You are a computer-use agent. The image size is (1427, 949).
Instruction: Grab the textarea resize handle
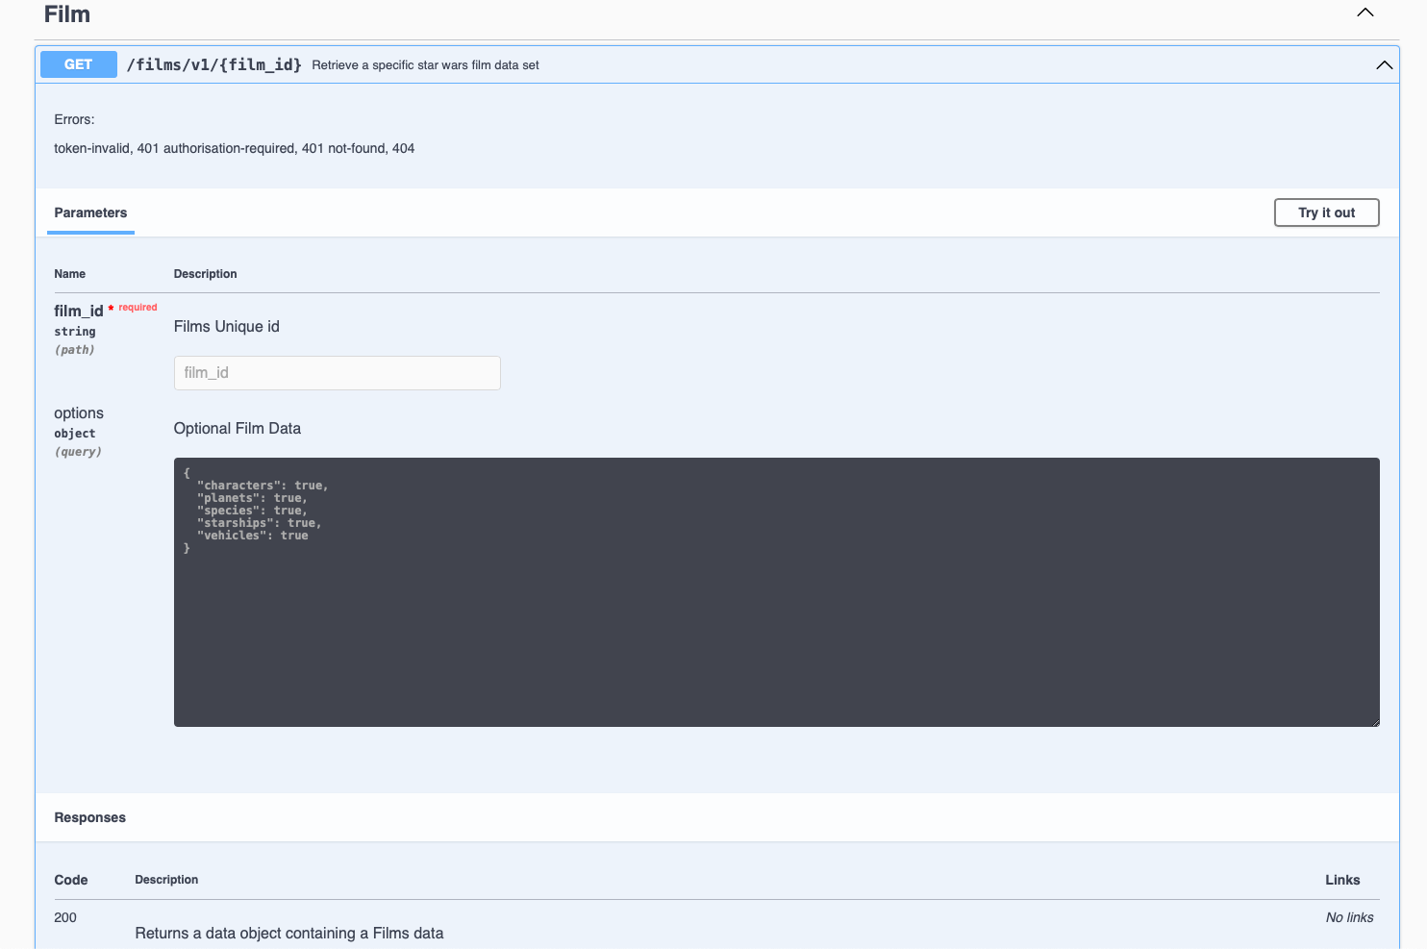[x=1374, y=721]
